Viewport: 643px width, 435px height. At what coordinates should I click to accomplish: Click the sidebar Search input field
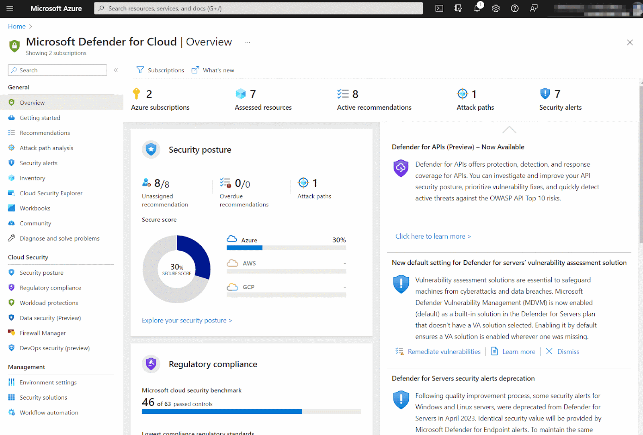(57, 70)
